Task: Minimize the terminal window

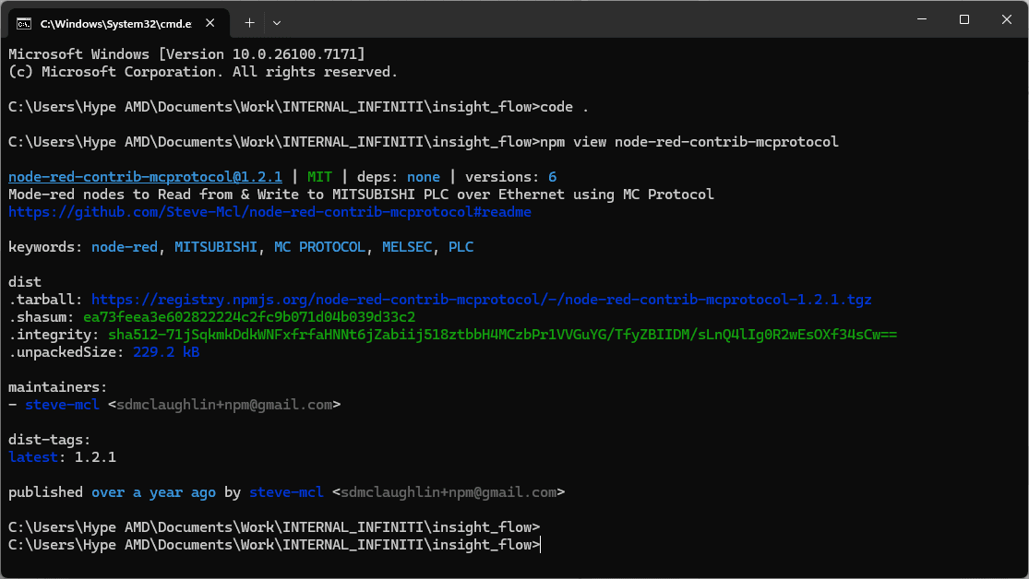Action: pos(922,19)
